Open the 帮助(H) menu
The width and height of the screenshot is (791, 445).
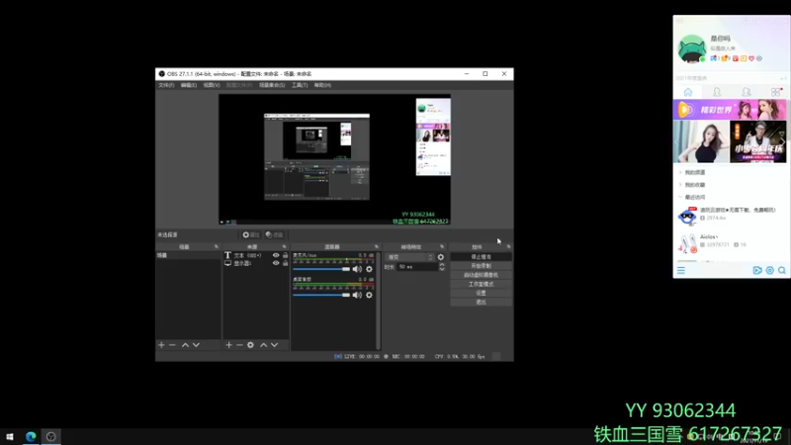322,85
